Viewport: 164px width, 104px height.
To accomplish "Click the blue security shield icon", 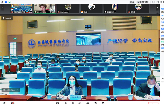I will coord(6,2).
